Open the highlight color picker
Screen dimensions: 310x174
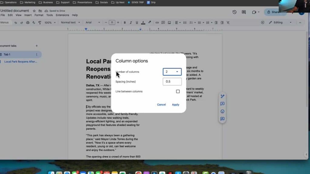coord(150,22)
